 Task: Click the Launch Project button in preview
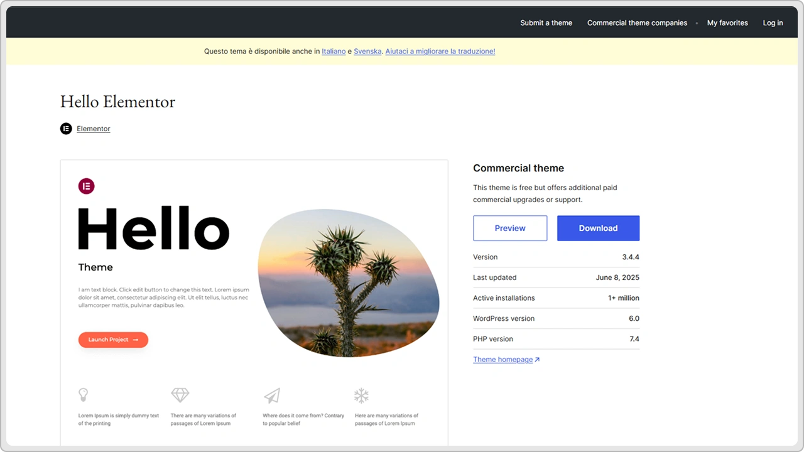113,340
